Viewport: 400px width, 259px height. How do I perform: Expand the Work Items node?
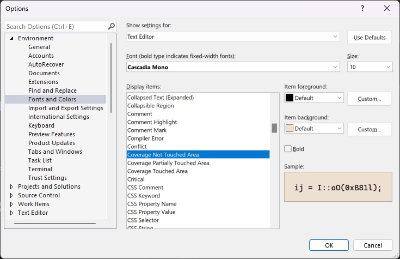click(12, 204)
